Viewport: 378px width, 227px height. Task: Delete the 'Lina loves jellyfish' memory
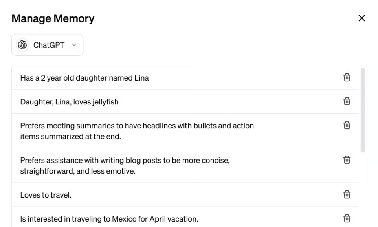[347, 101]
